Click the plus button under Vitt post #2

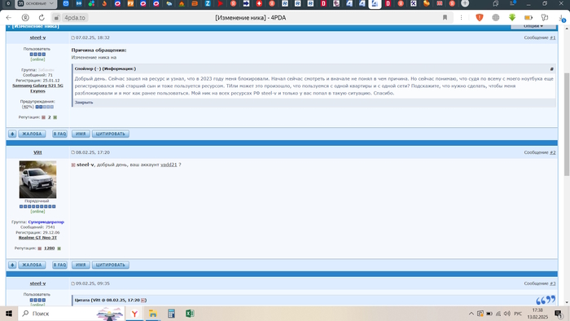click(x=12, y=265)
